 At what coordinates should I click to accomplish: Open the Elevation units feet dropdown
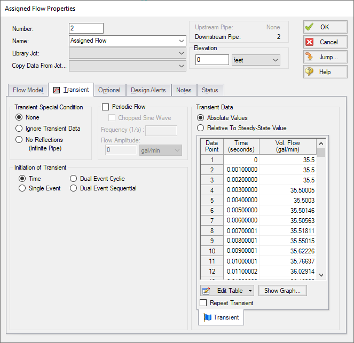[x=276, y=60]
